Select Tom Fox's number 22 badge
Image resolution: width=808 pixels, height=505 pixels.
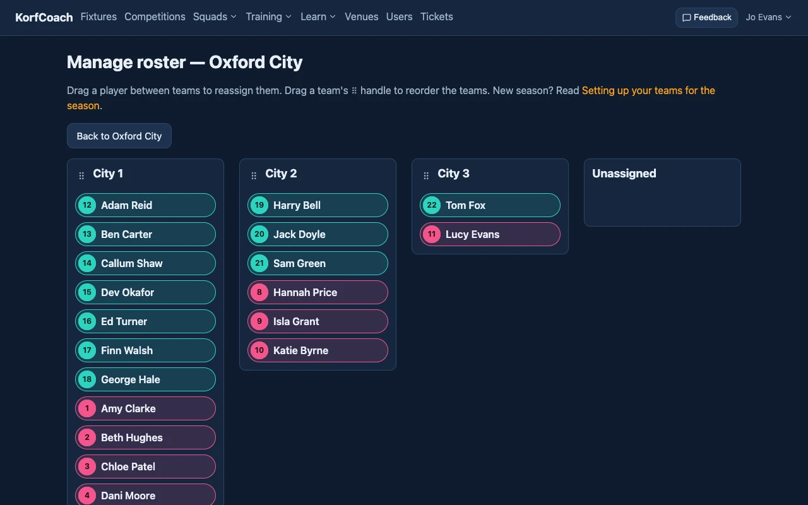click(x=432, y=205)
